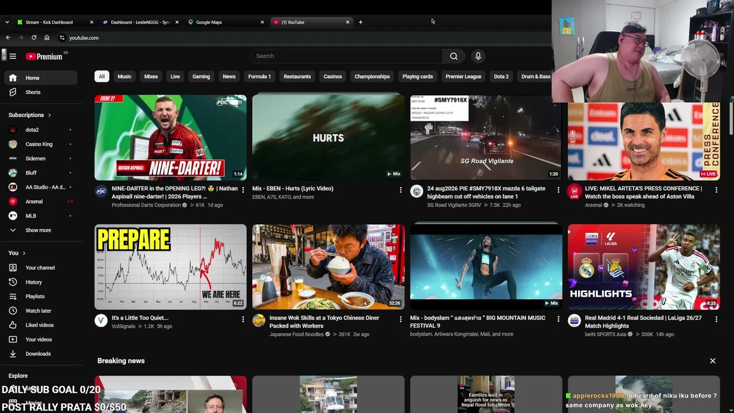Expand the Subscriptions section header
Image resolution: width=734 pixels, height=413 pixels.
30,115
